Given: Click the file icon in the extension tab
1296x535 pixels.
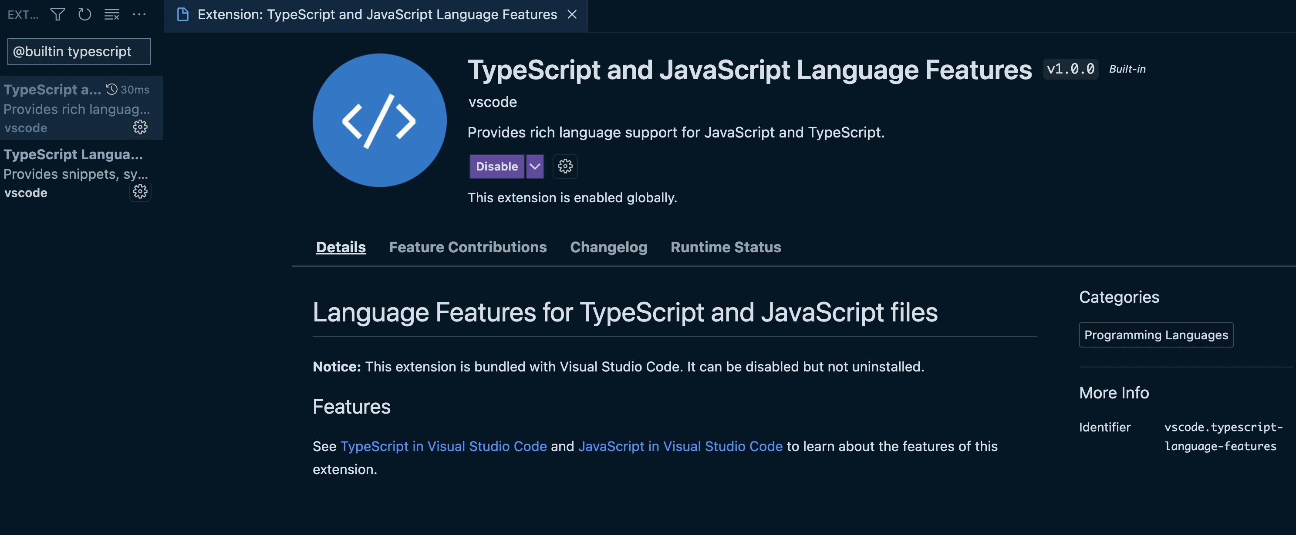Looking at the screenshot, I should tap(183, 14).
